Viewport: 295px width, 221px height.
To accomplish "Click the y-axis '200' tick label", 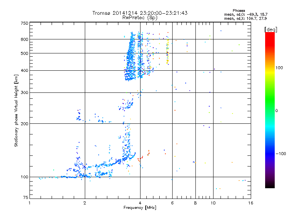I will tap(24, 124).
